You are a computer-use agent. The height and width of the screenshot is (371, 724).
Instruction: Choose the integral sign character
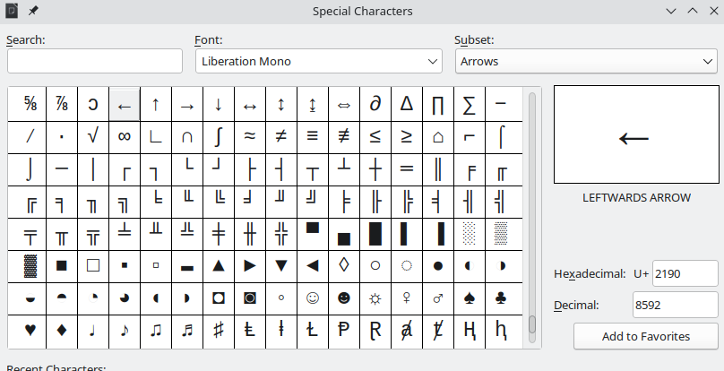click(219, 137)
